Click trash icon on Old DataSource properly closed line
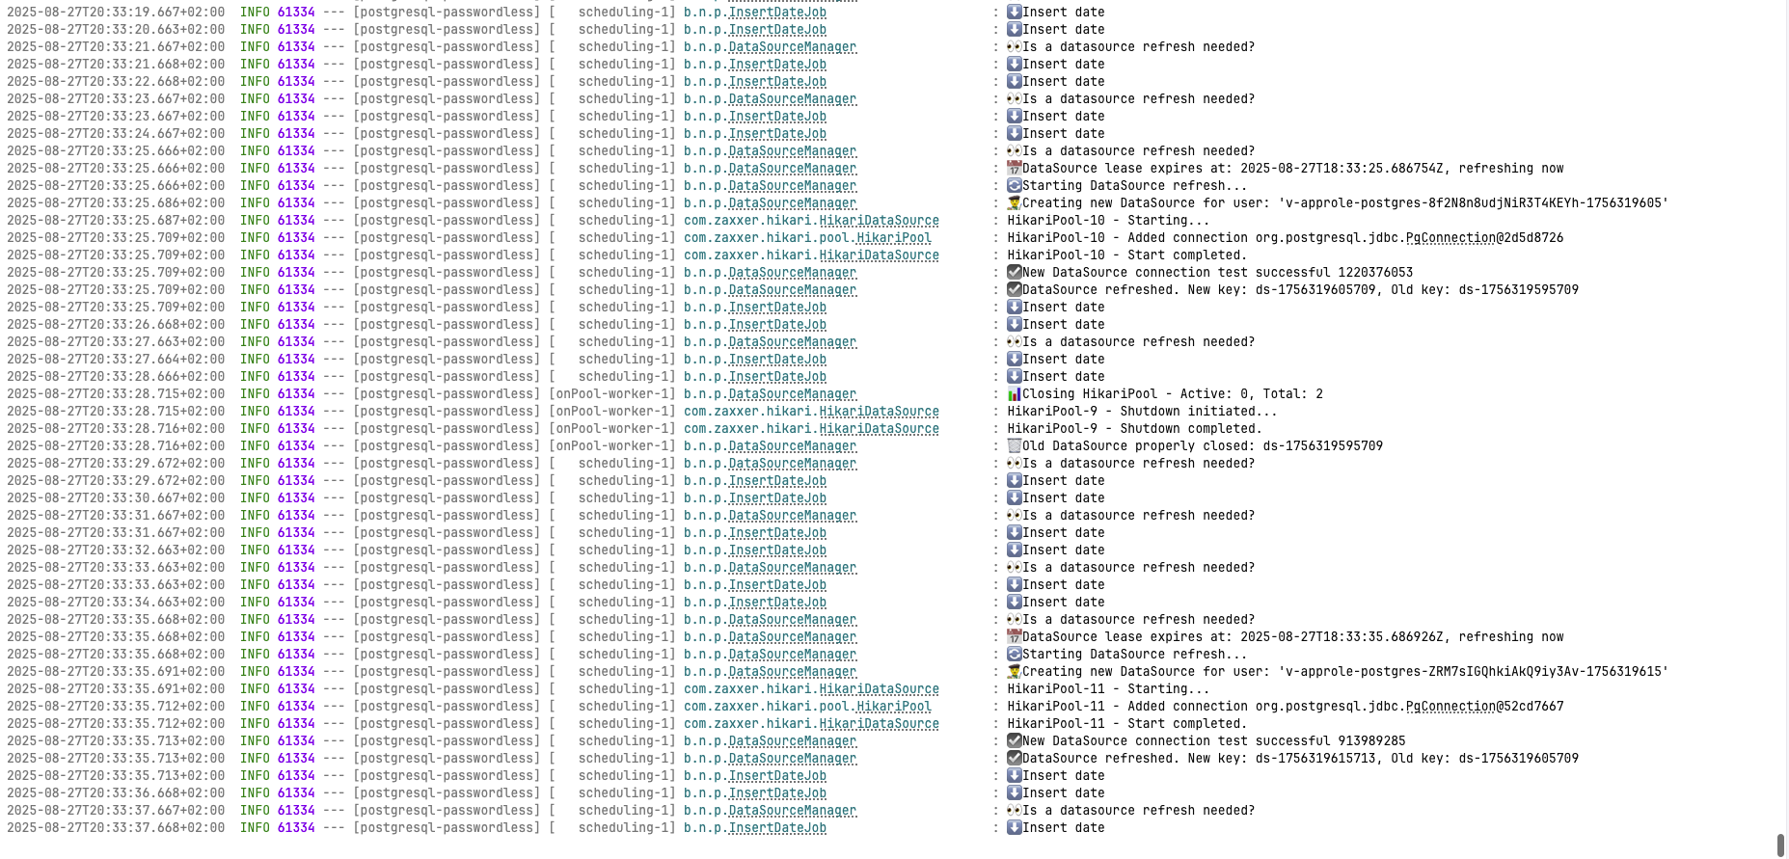This screenshot has width=1789, height=859. (x=1014, y=445)
